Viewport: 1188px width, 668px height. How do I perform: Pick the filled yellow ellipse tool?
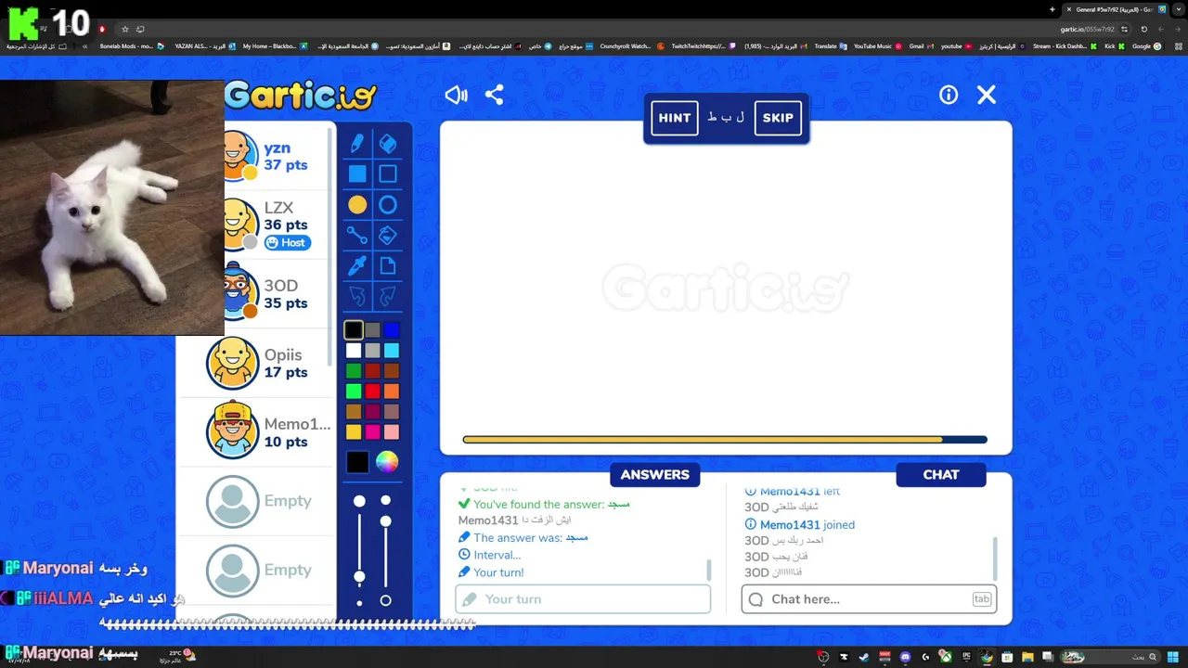pos(357,204)
